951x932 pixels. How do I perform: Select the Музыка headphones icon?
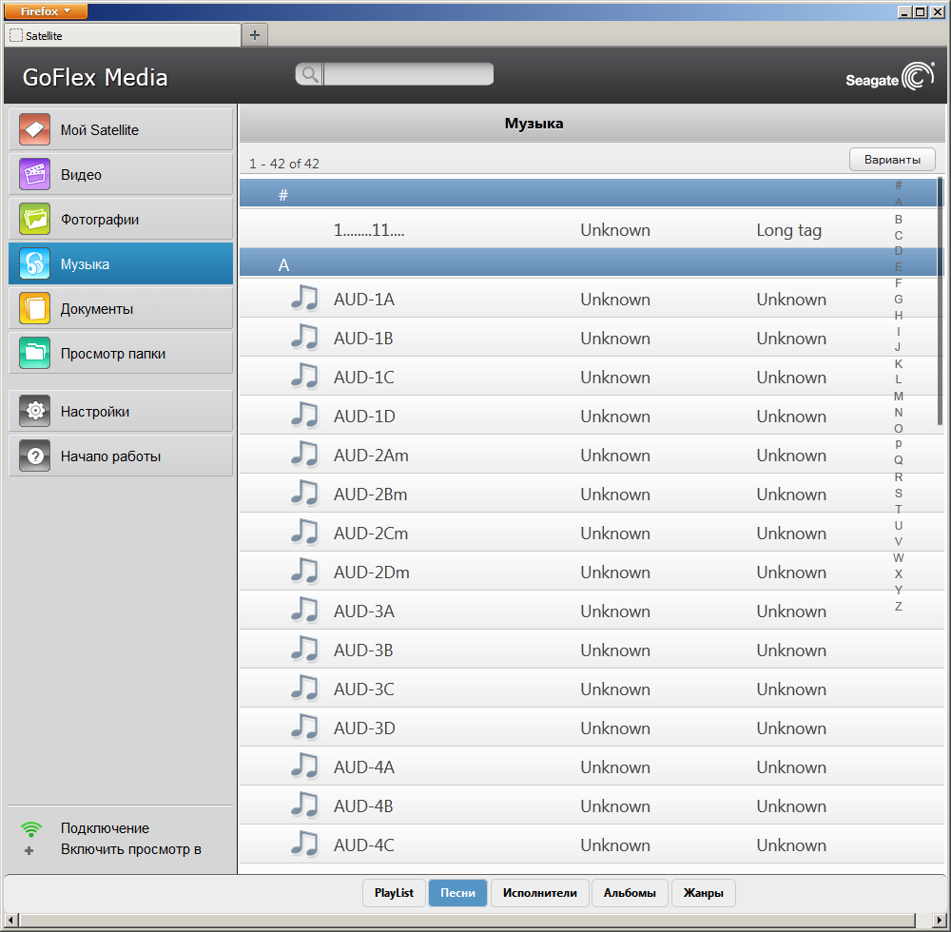point(34,263)
